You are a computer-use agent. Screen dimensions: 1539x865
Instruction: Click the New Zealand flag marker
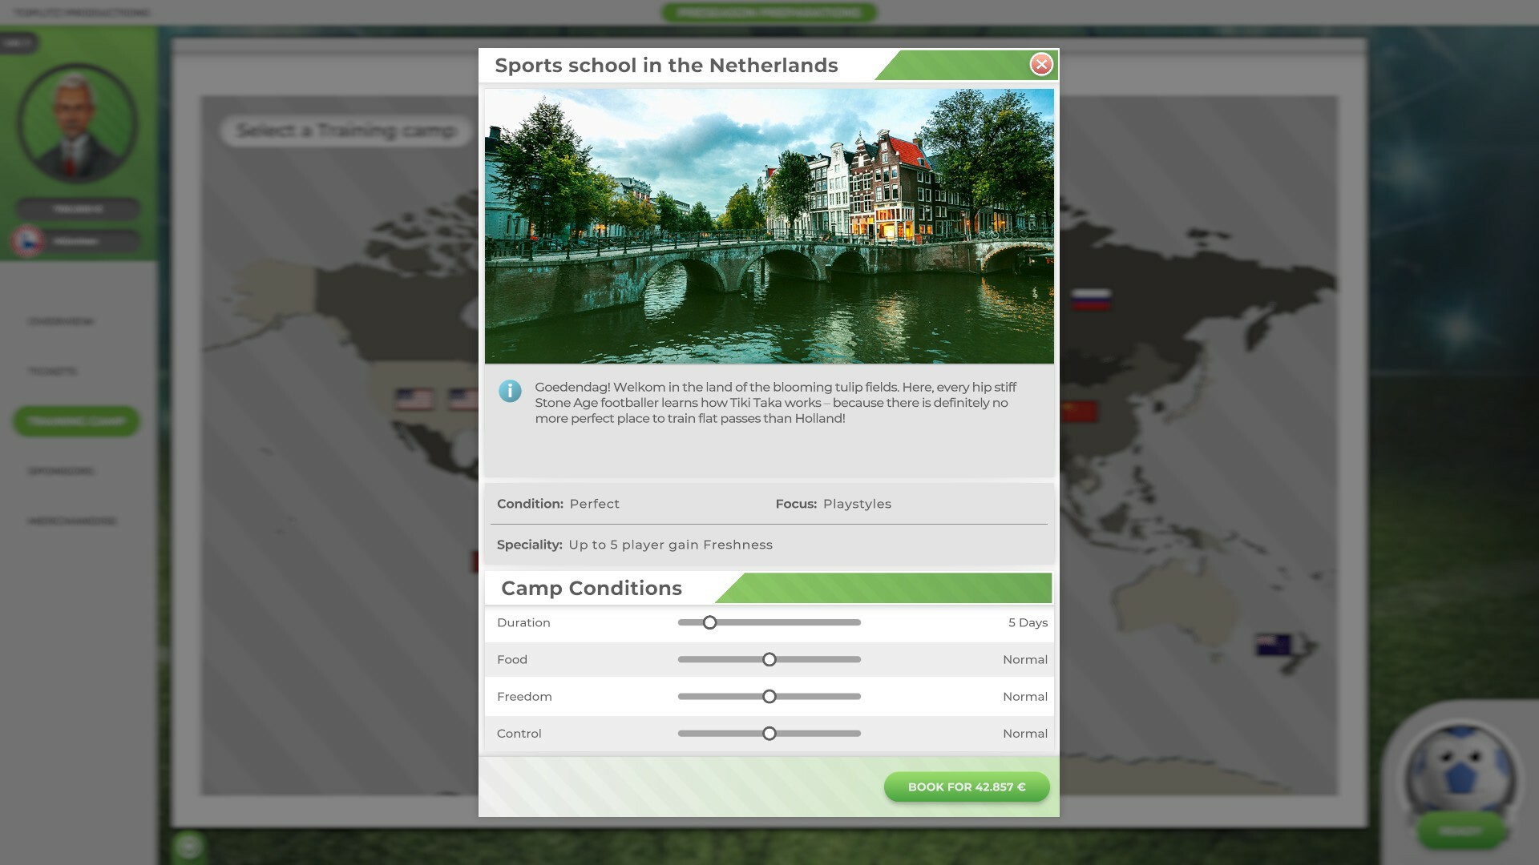(1273, 645)
